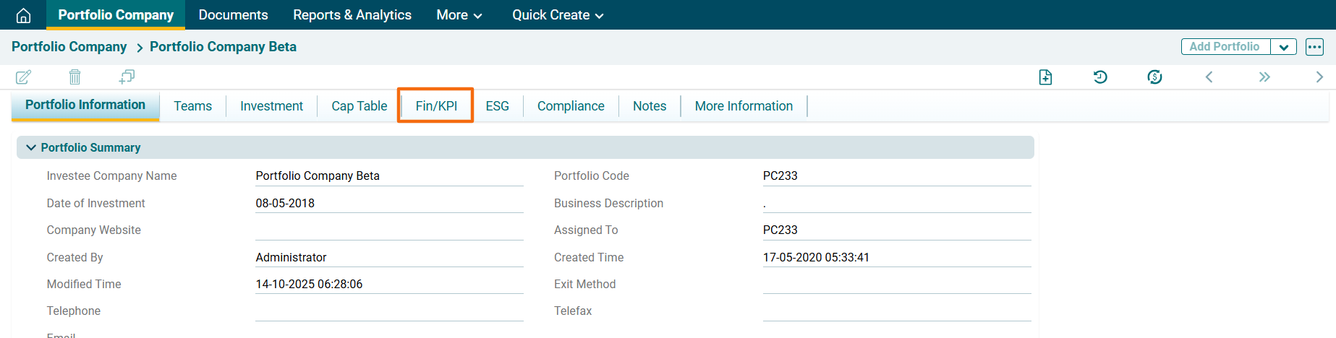Go to next record with right arrow

pyautogui.click(x=1319, y=77)
